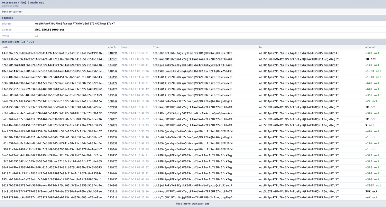Open transaction hash starting 55d782846bbc6d68

click(53, 197)
